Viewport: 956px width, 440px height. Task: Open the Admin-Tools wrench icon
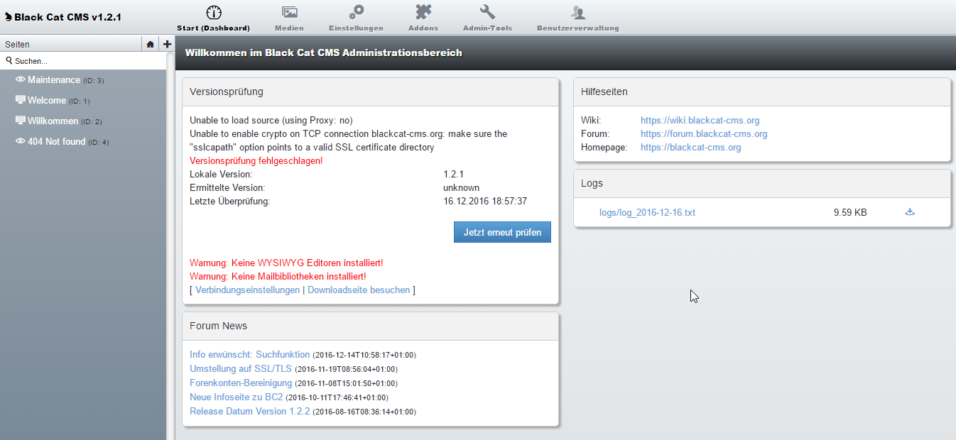487,12
